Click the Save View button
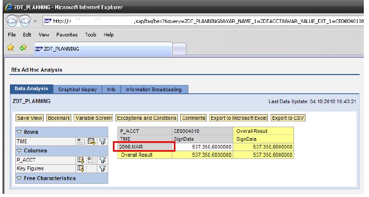This screenshot has height=197, width=369. (x=30, y=118)
